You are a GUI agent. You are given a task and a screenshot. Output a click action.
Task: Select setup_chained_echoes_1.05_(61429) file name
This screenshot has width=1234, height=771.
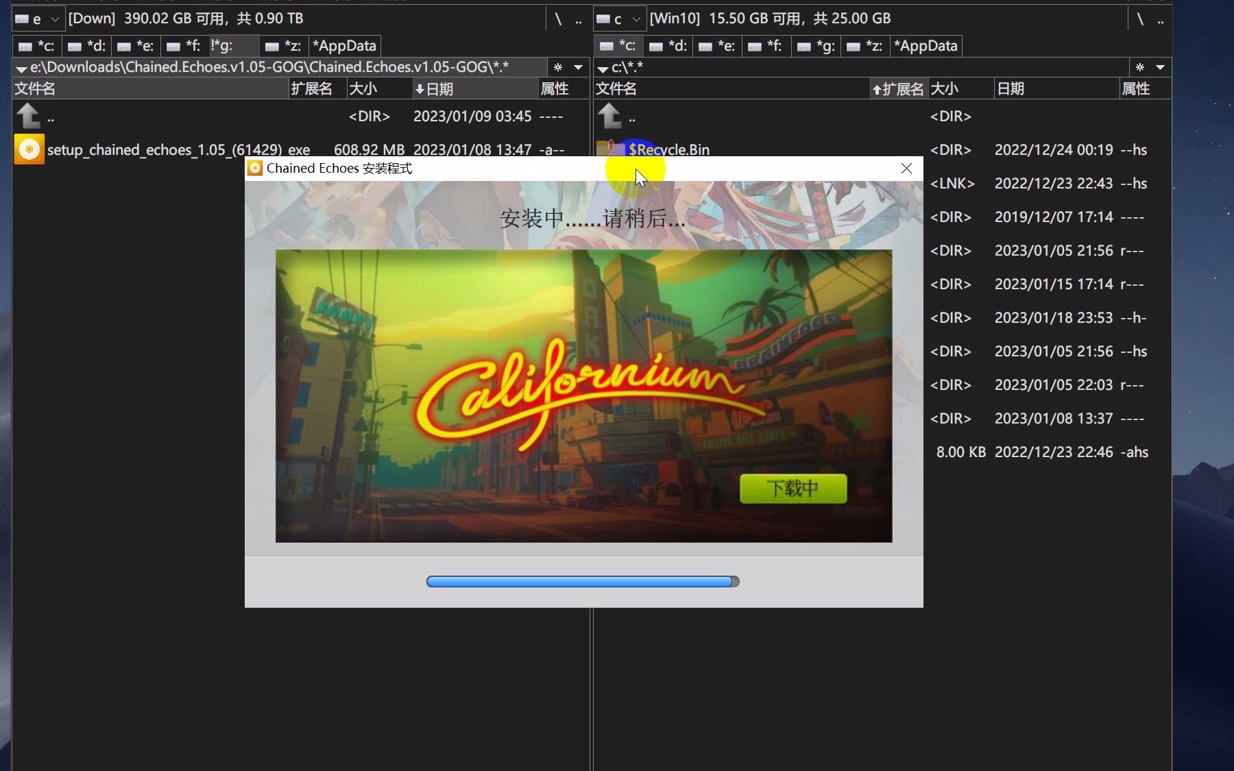165,150
